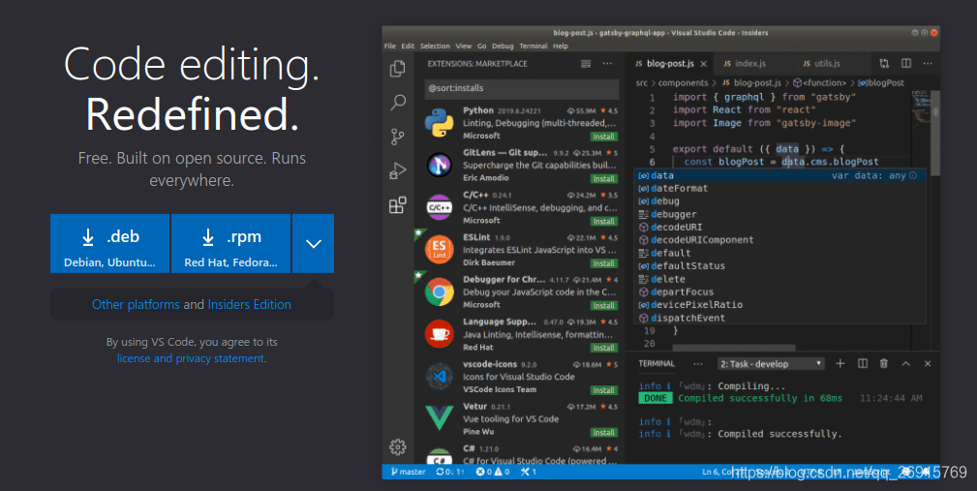977x491 pixels.
Task: Add a new terminal with plus icon
Action: [x=840, y=364]
